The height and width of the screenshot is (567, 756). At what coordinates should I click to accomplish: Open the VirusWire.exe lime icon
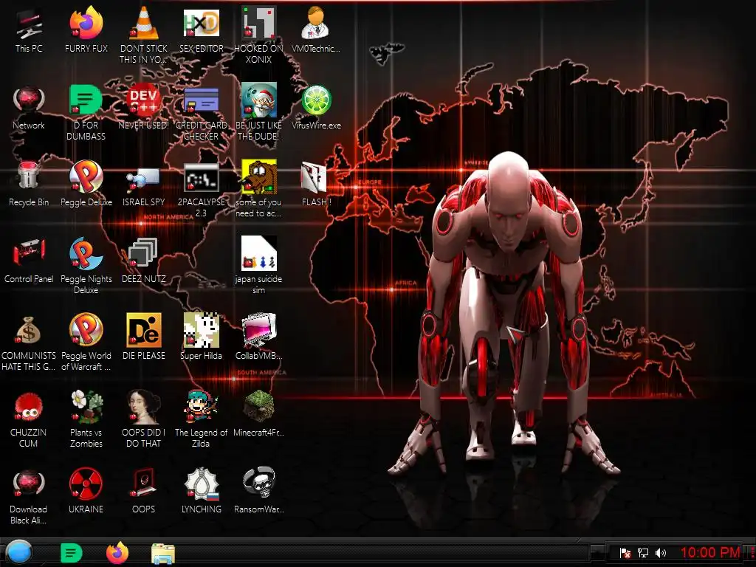[316, 100]
